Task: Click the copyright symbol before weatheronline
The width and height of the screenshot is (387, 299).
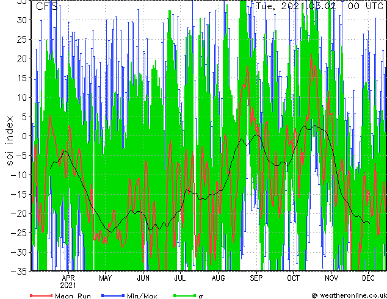Action: [x=314, y=296]
